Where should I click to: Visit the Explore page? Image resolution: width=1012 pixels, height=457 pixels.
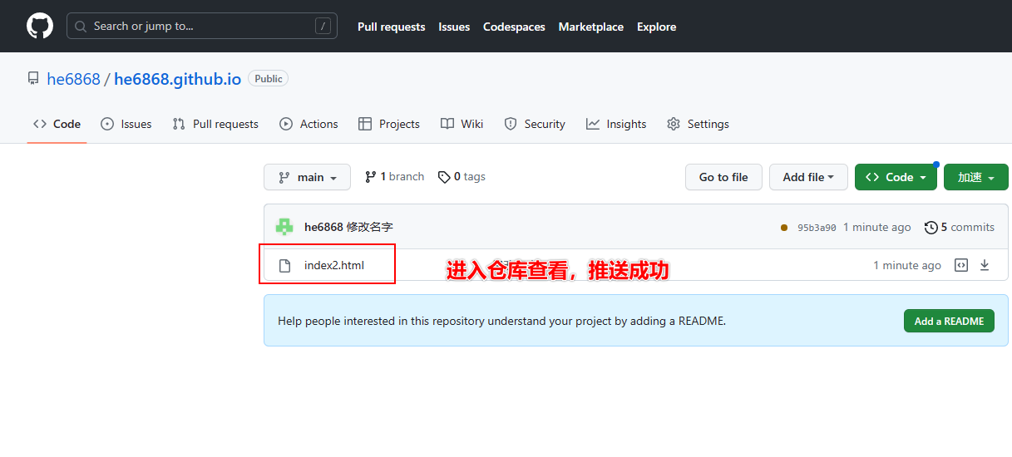(x=656, y=27)
